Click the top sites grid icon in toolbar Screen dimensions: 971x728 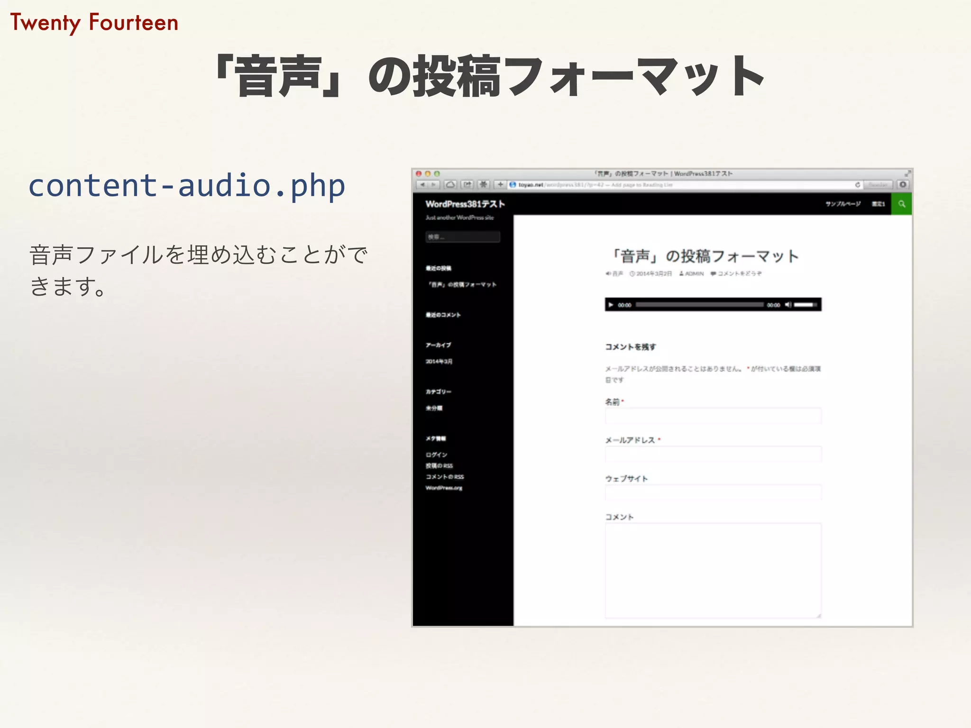coord(484,185)
